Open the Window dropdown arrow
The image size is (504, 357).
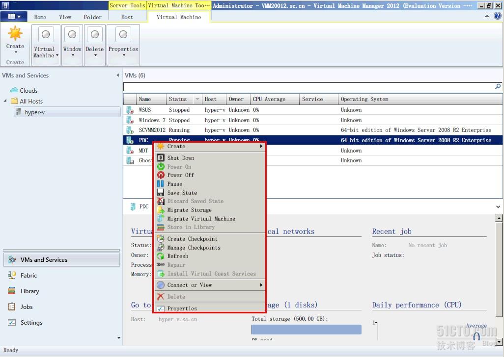[73, 55]
